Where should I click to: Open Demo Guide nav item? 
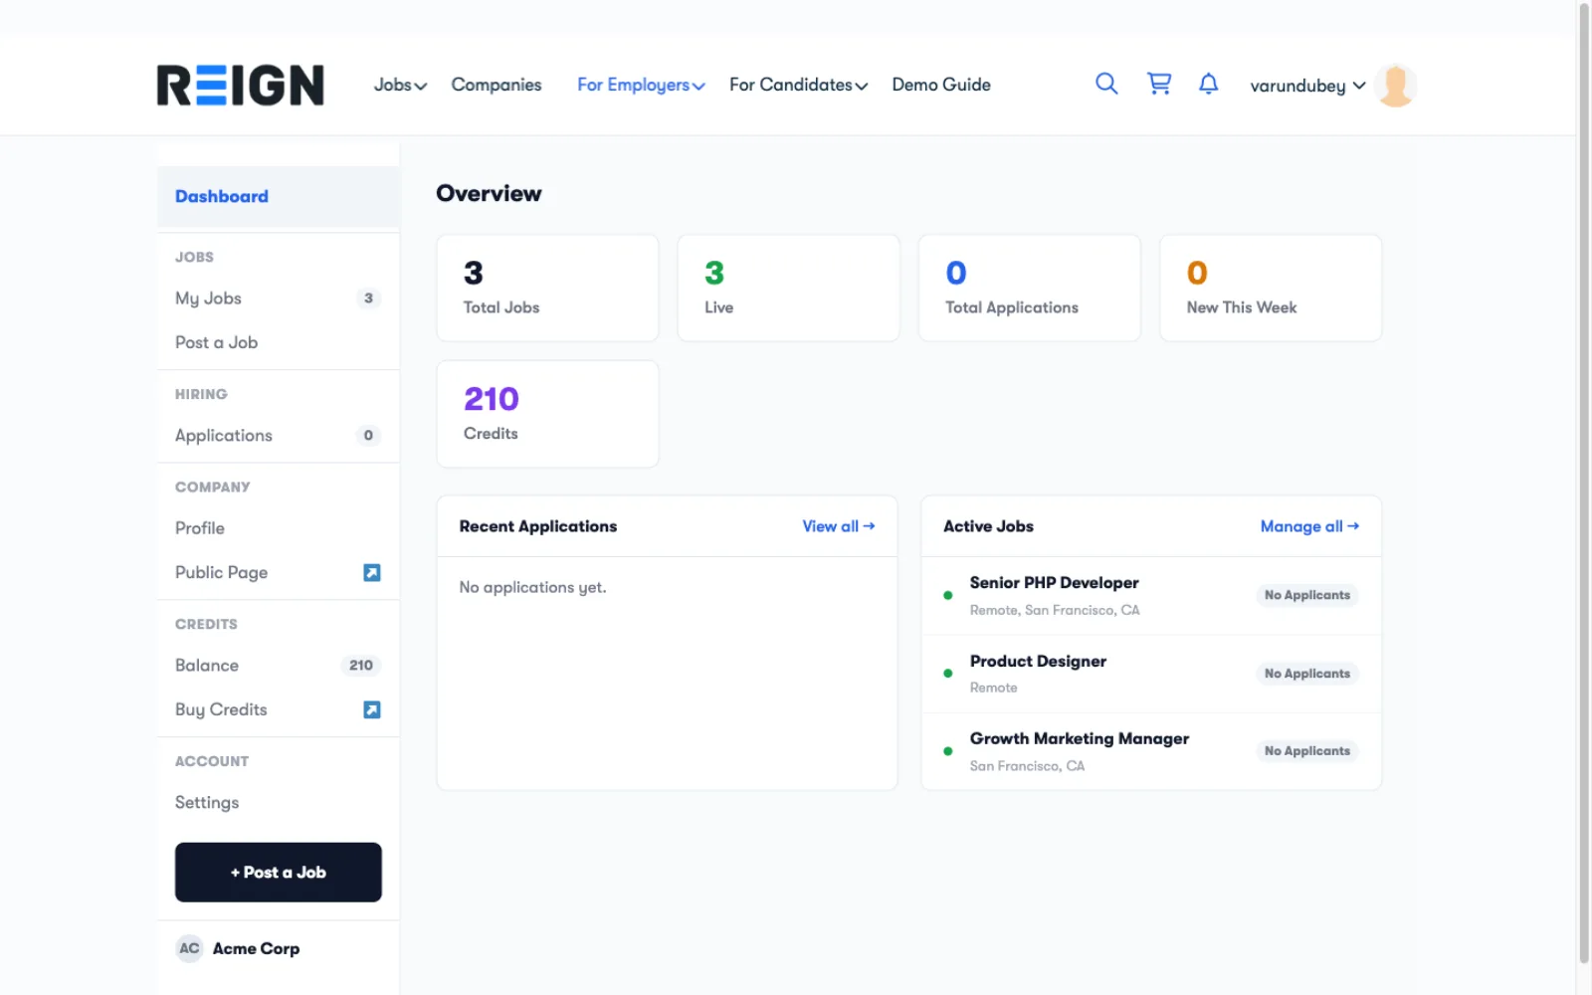[x=941, y=85]
